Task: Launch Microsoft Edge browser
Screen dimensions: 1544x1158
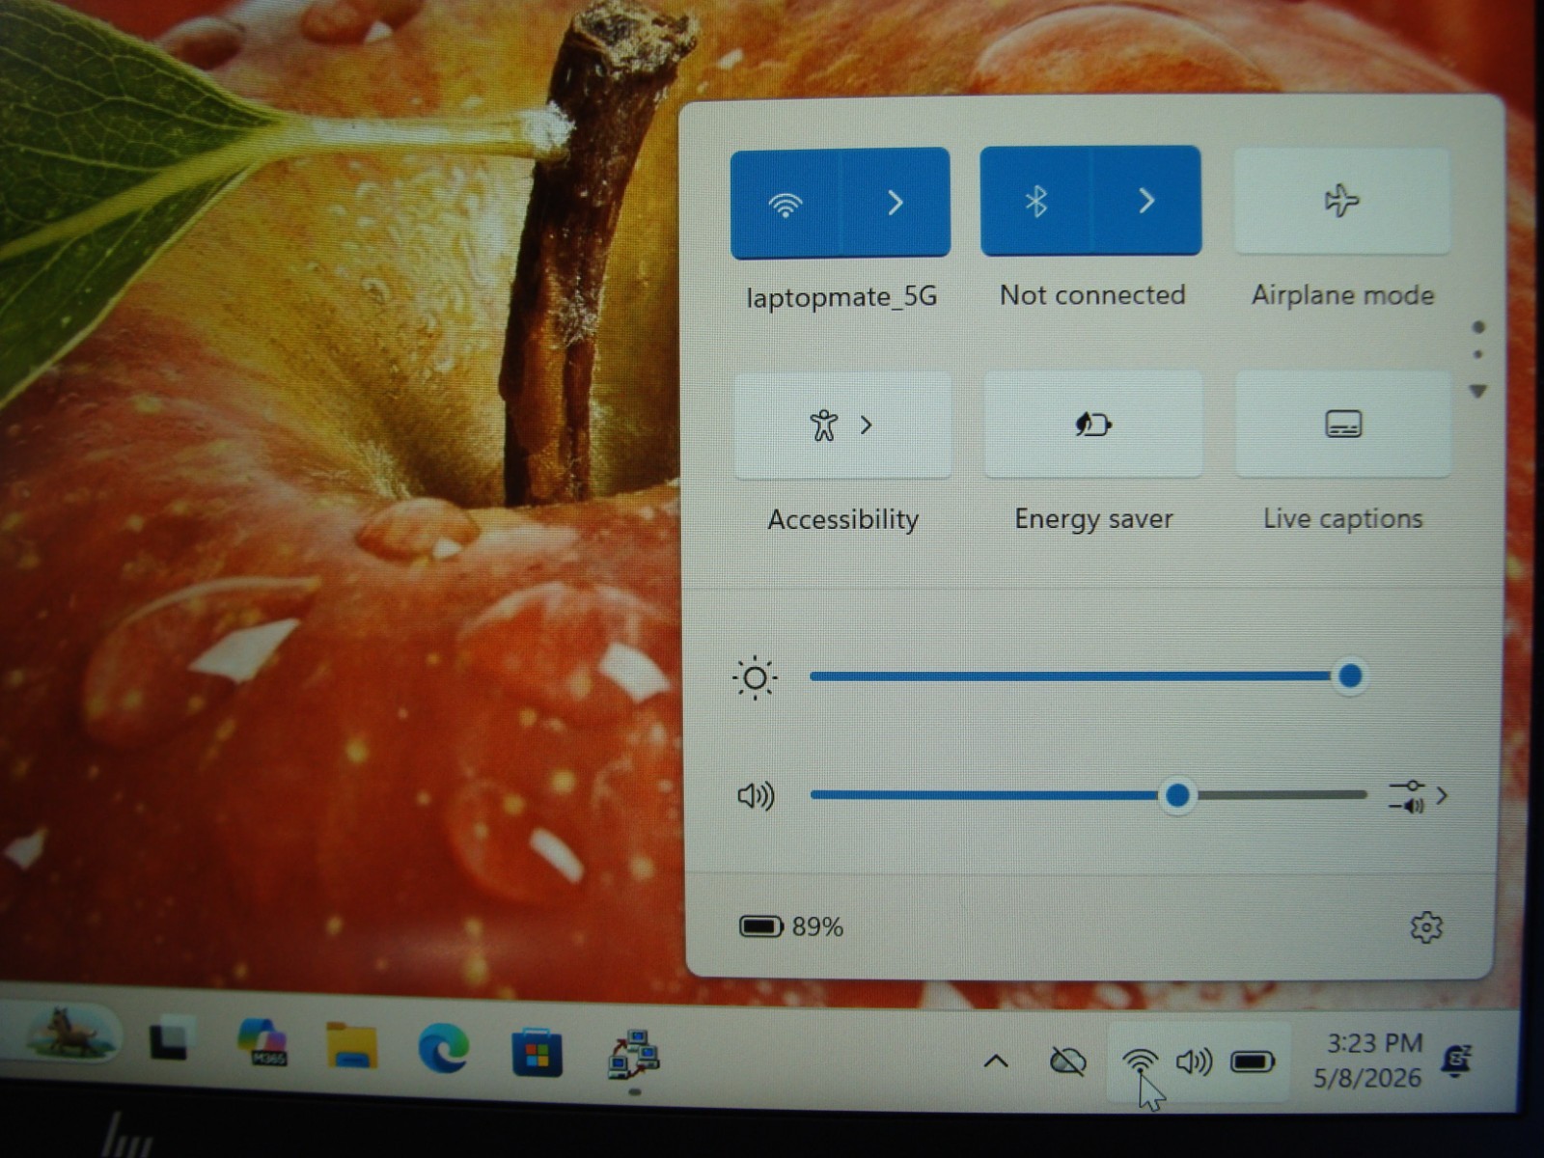Action: coord(444,1048)
